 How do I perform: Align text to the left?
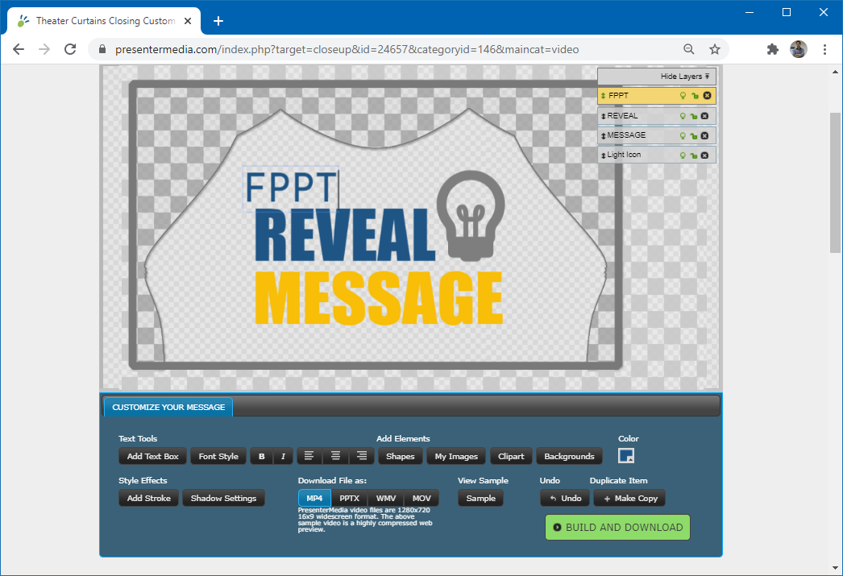pyautogui.click(x=309, y=457)
